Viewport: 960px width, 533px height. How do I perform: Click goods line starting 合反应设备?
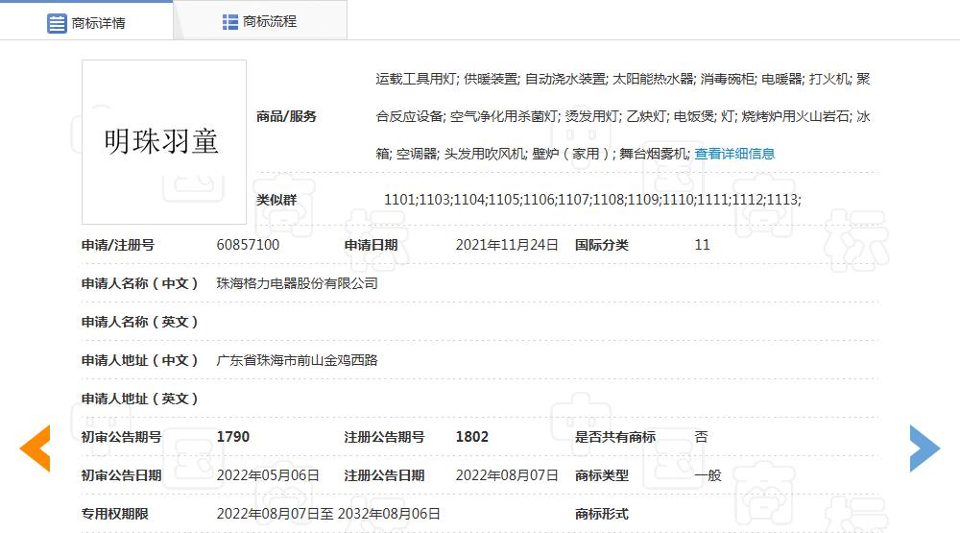[x=623, y=116]
